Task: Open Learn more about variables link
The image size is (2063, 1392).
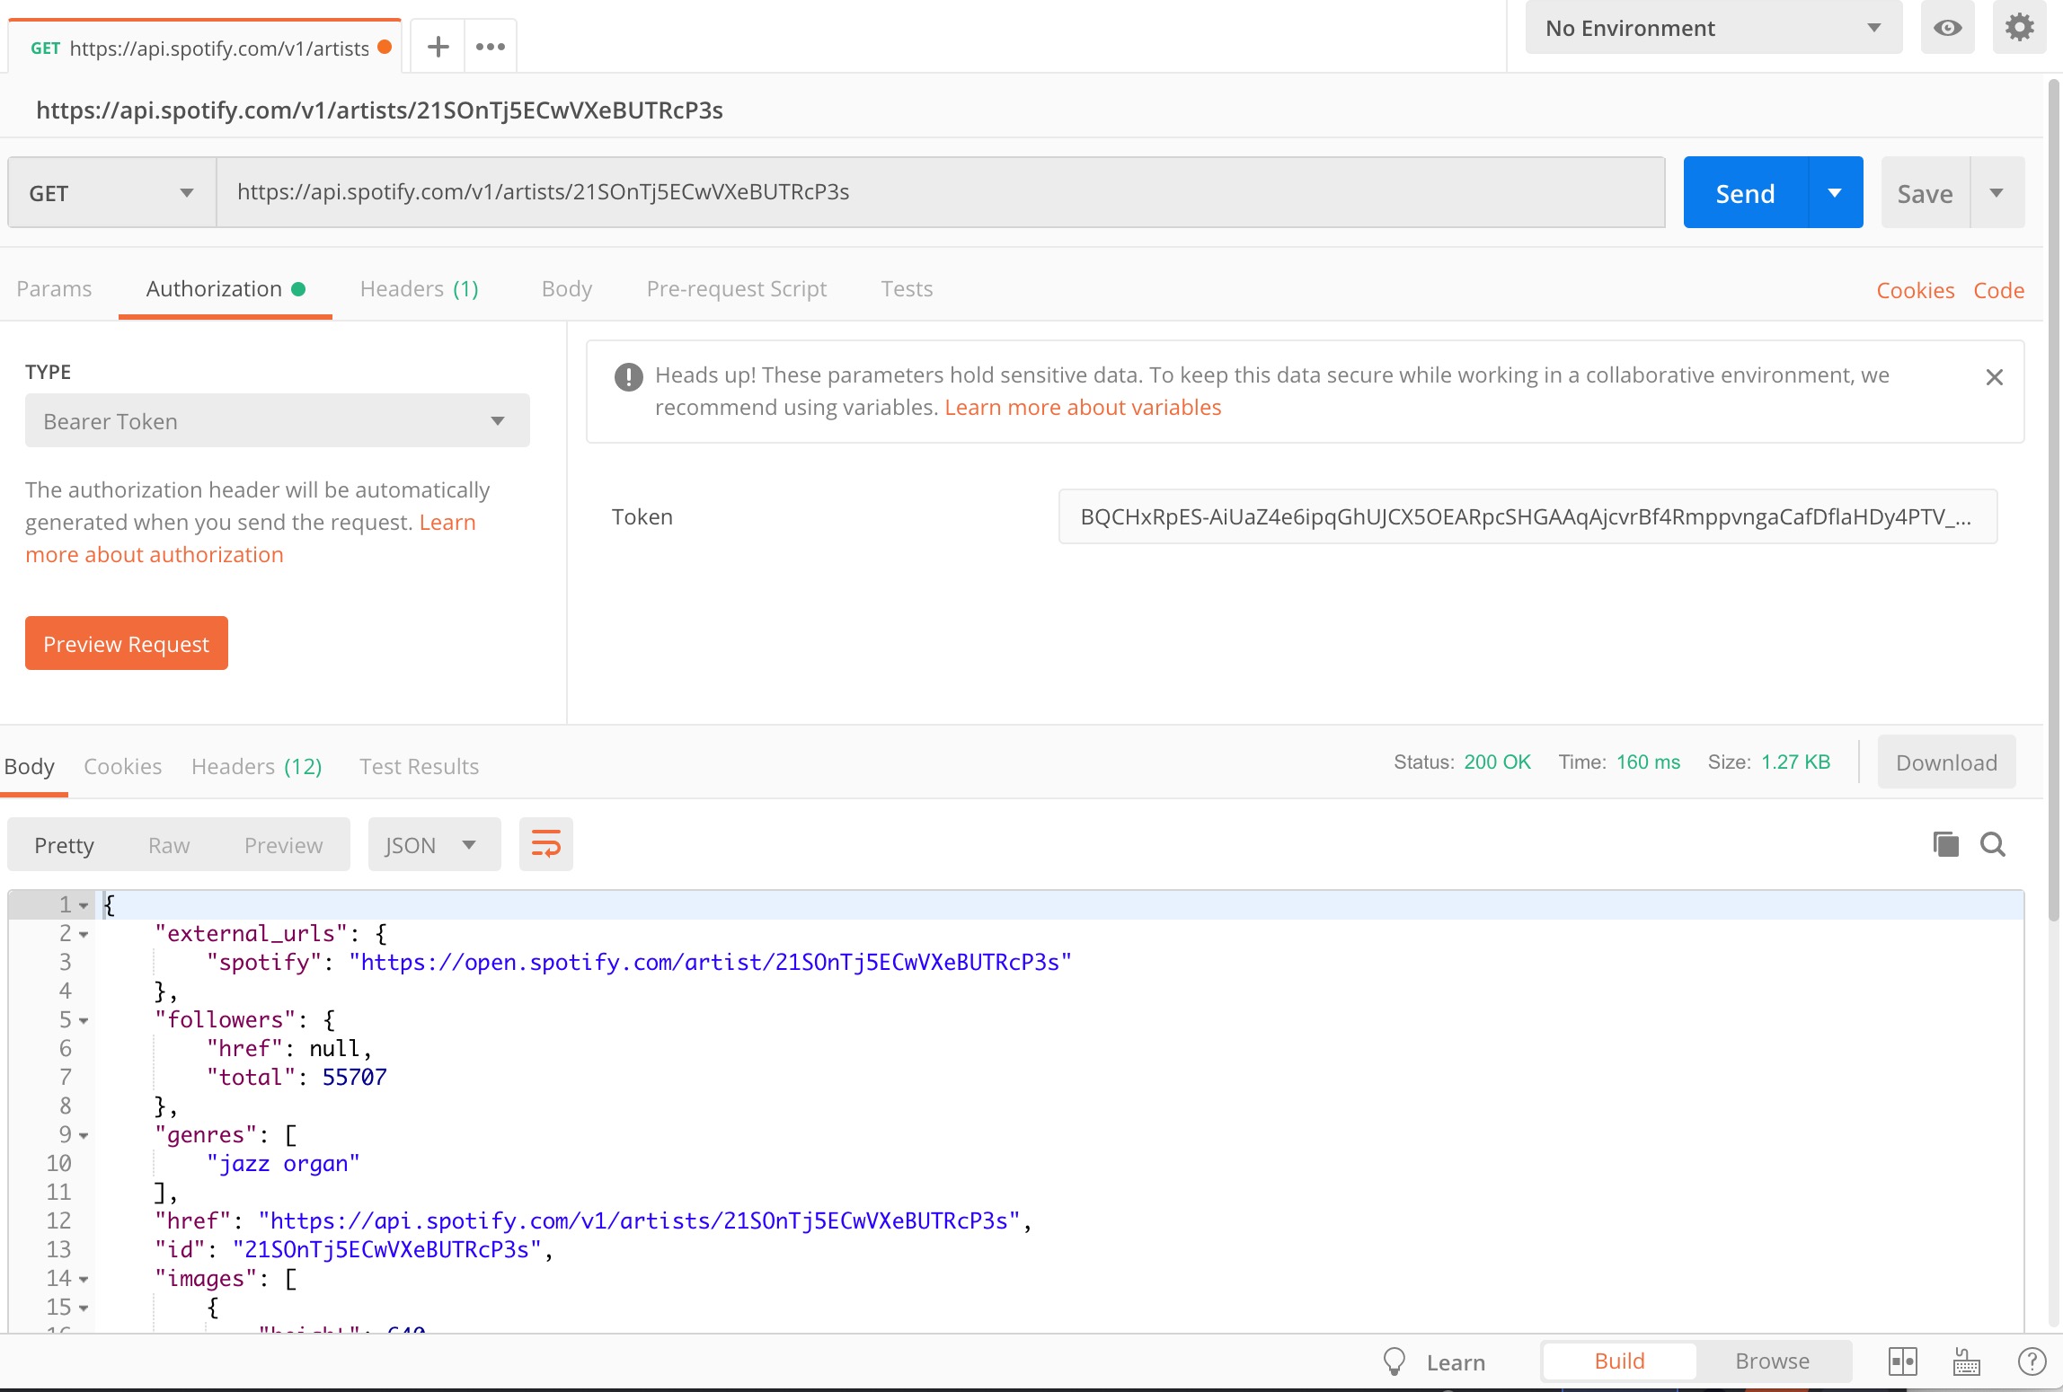Action: [1083, 408]
